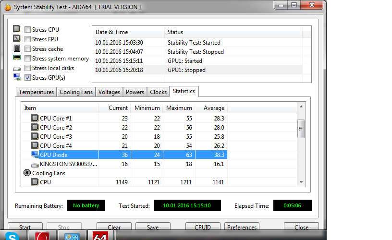Show the Clocks tab
The image size is (392, 240).
(x=158, y=92)
